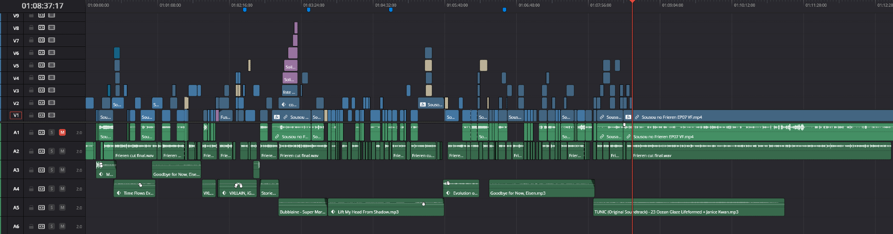Select the Goodbye for Now, Eisen.mp3 clip on A4

point(541,188)
